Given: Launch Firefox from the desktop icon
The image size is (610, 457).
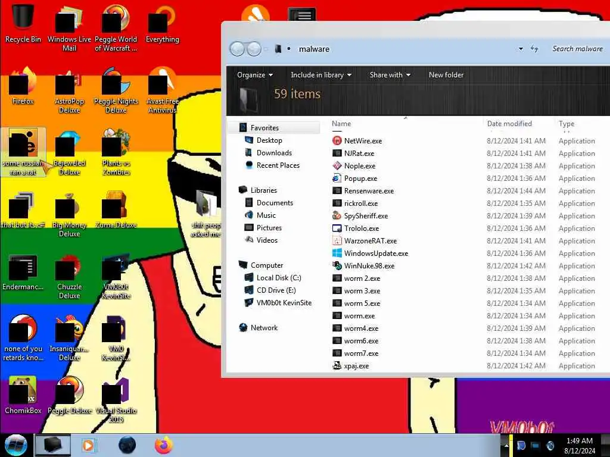Looking at the screenshot, I should pyautogui.click(x=23, y=86).
